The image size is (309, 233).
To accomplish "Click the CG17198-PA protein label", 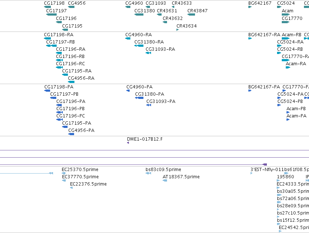I will 59,87.
